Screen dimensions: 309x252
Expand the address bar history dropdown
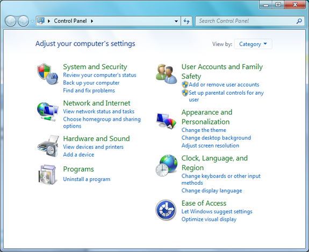(176, 21)
